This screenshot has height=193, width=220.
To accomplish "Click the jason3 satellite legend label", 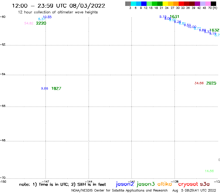I will tap(146, 184).
